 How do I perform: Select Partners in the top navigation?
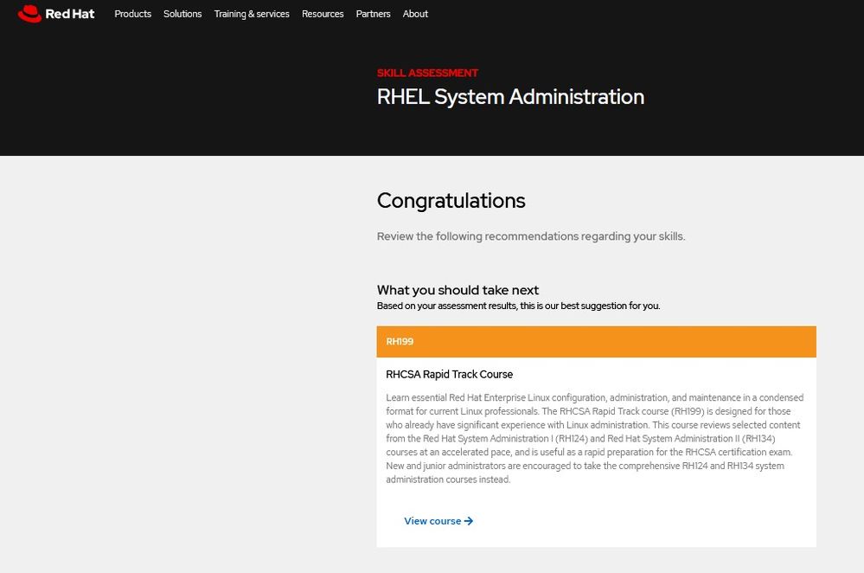coord(373,14)
